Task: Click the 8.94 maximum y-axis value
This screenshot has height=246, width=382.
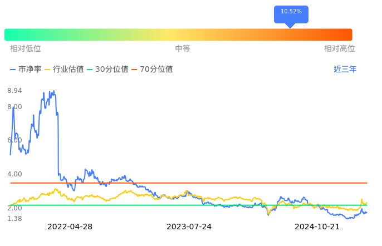Action: coord(14,91)
